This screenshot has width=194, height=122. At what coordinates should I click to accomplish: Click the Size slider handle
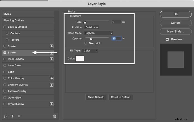pyautogui.click(x=85, y=22)
